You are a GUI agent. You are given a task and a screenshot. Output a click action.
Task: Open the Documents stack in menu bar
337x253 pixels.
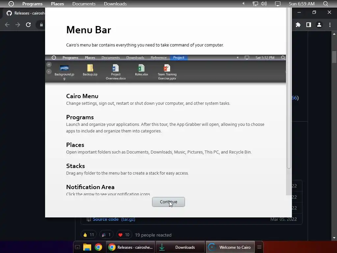pos(84,4)
